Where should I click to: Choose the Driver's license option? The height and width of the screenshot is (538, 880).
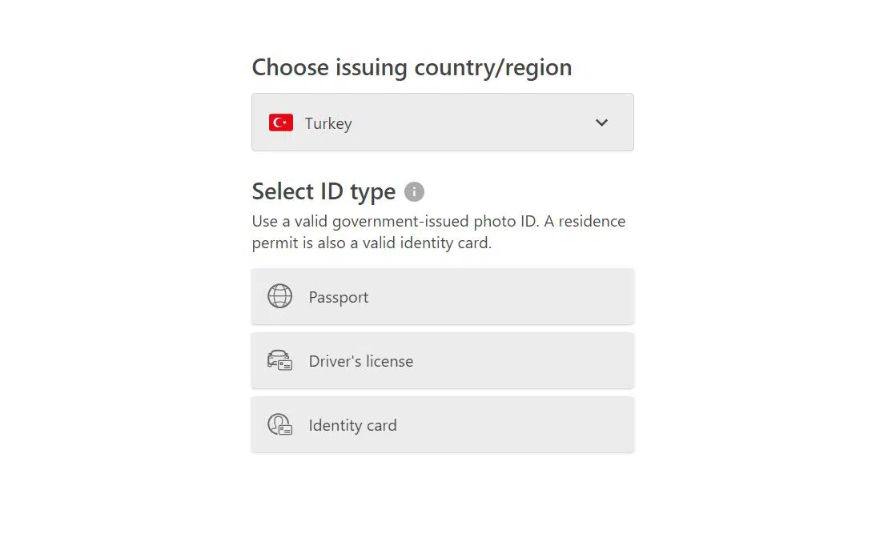click(x=442, y=360)
